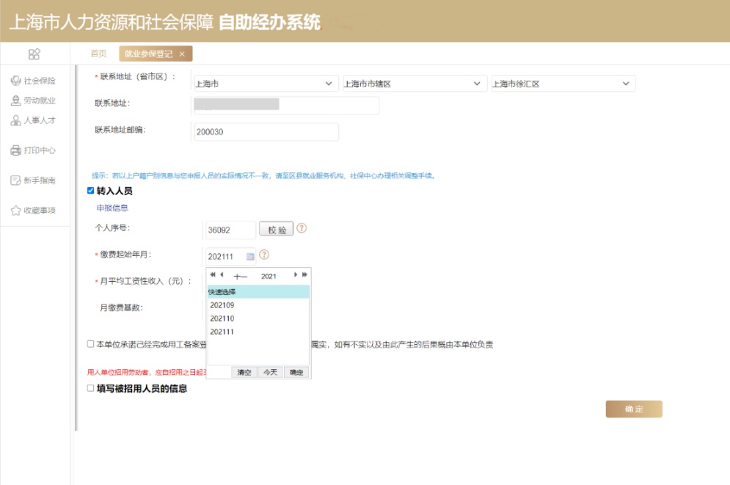The width and height of the screenshot is (730, 485).
Task: Close the 就业参保登记 tab
Action: coord(182,54)
